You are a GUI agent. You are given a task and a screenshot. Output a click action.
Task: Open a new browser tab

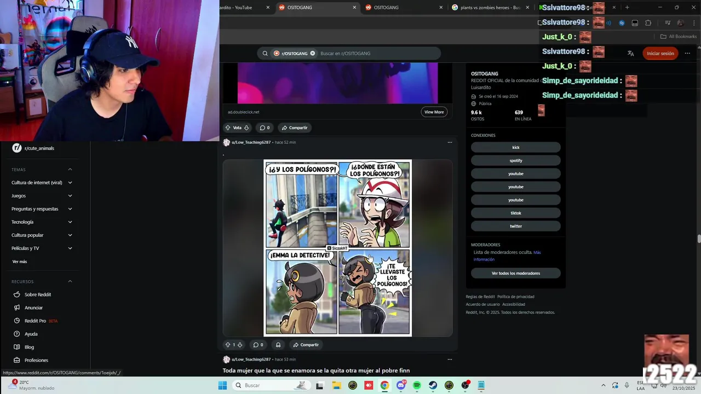coord(627,8)
